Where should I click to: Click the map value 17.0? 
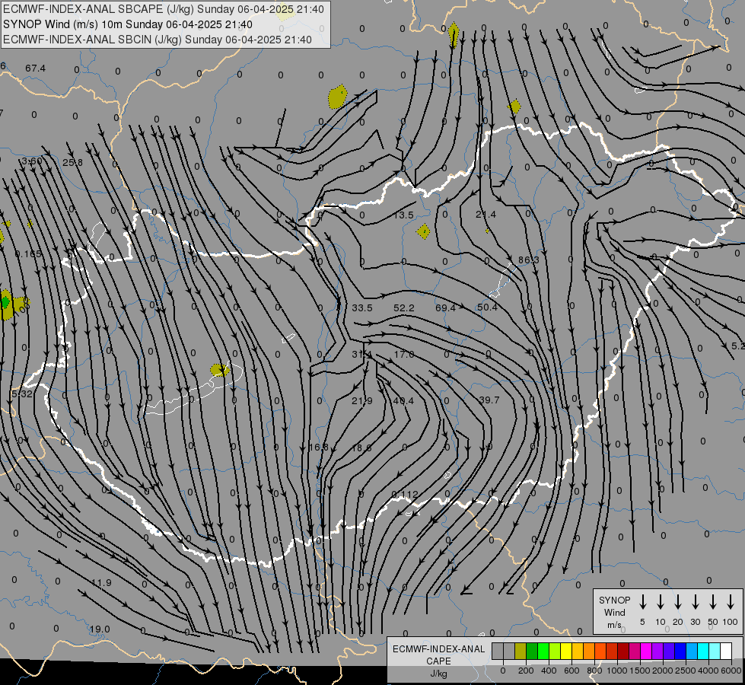point(404,355)
